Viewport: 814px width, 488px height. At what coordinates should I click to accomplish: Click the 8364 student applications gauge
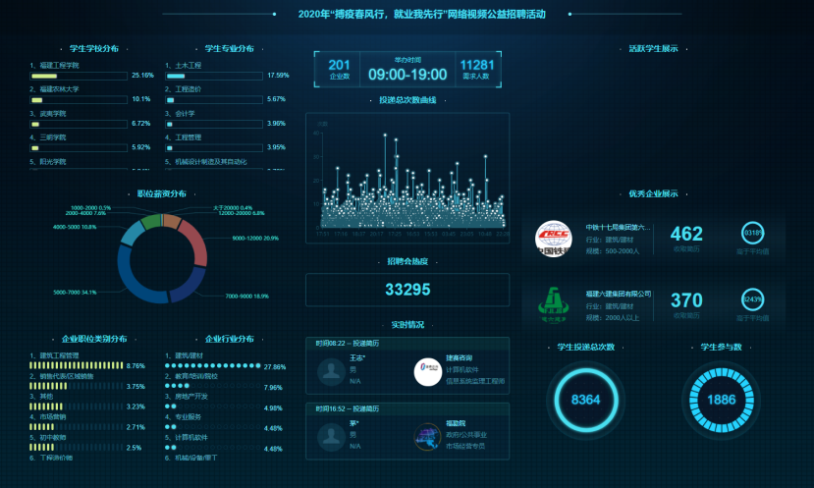(585, 400)
